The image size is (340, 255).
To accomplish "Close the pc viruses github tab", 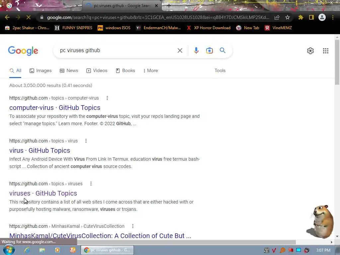I will point(156,6).
